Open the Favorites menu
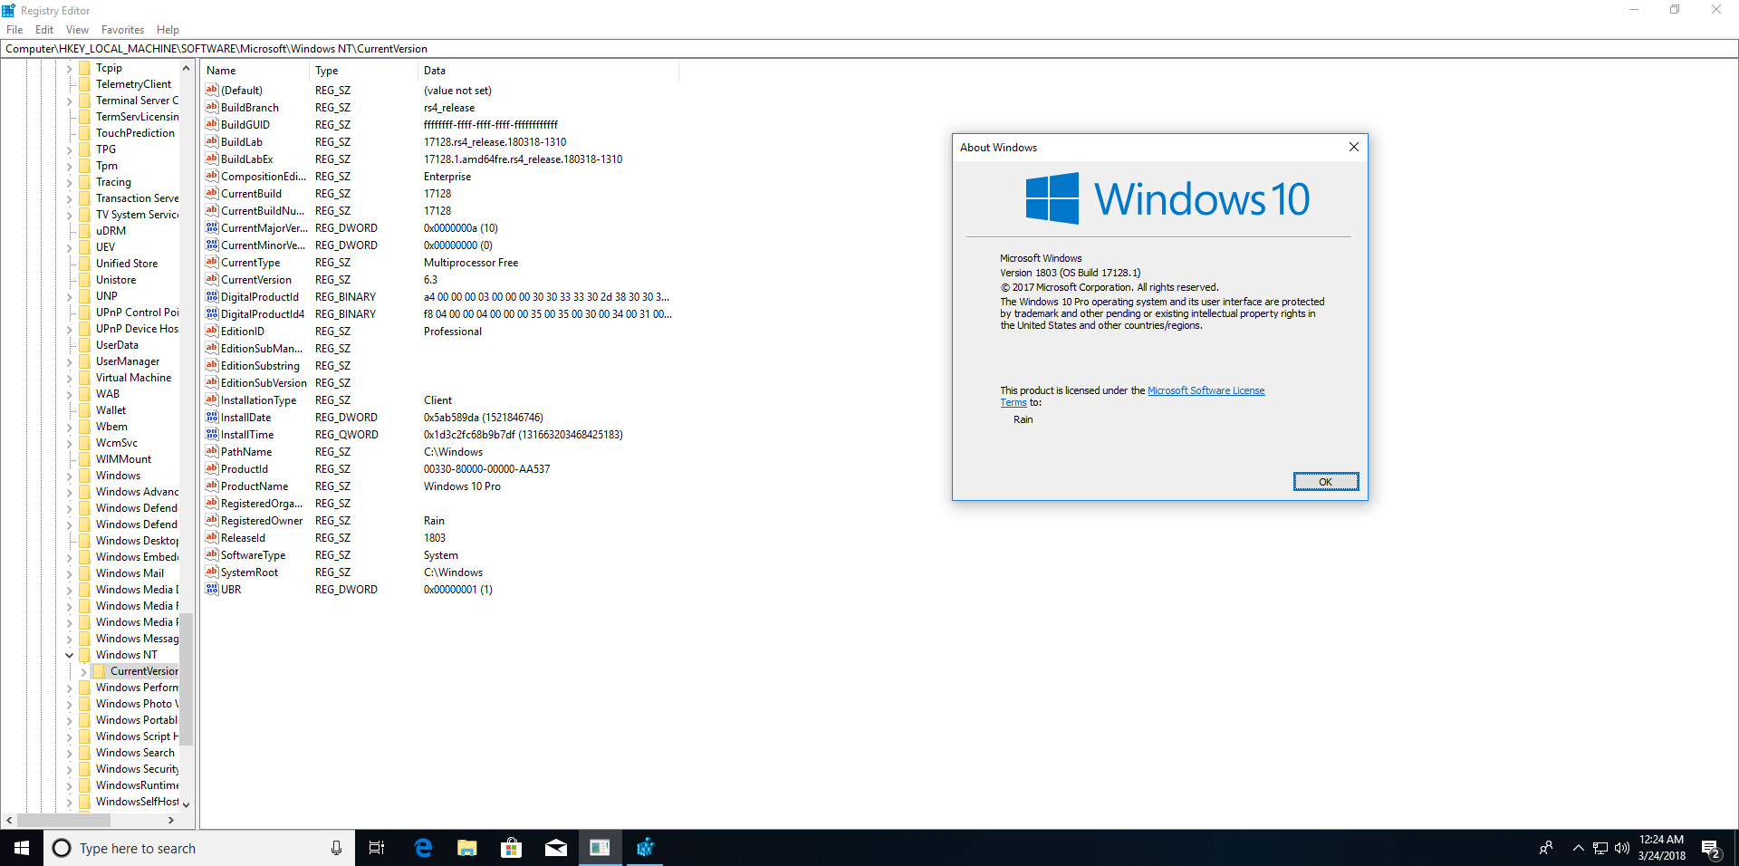1739x866 pixels. pyautogui.click(x=122, y=30)
